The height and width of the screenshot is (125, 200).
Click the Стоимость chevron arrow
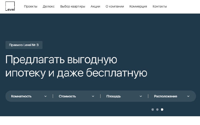(93, 96)
